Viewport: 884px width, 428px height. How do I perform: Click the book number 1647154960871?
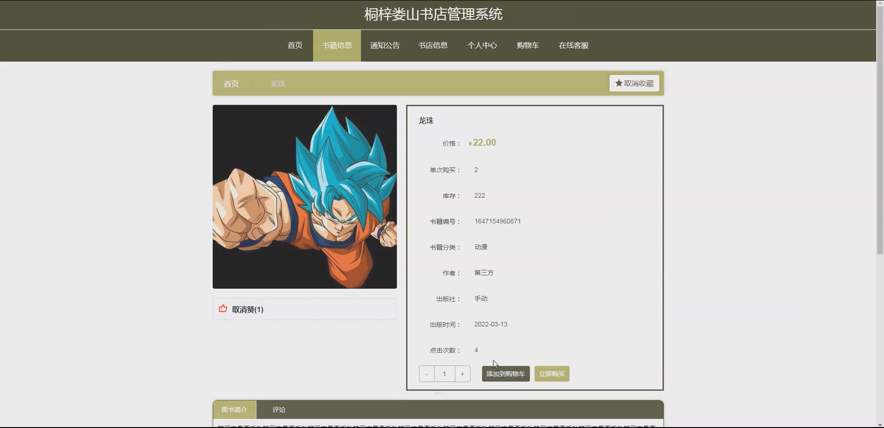click(497, 221)
